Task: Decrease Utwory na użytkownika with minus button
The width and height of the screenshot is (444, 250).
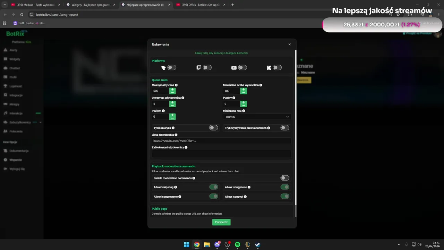Action: point(172,106)
